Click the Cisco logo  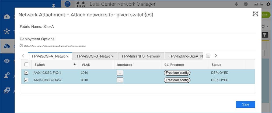(x=81, y=4)
